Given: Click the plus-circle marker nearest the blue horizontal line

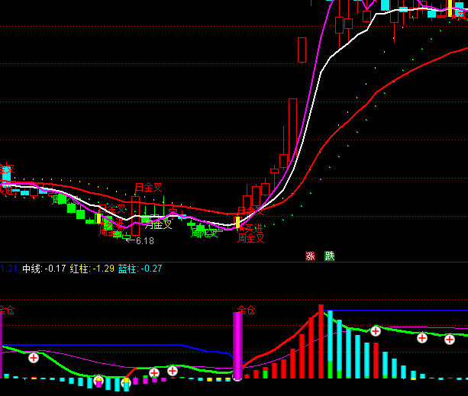Looking at the screenshot, I should (376, 330).
